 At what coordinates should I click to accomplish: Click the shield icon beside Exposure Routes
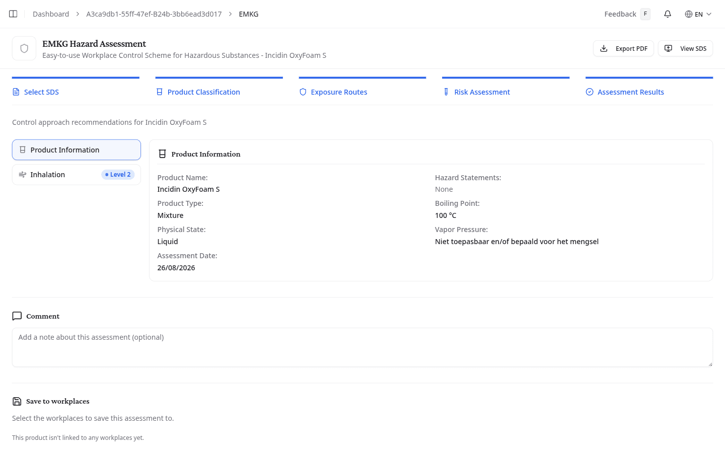coord(303,92)
